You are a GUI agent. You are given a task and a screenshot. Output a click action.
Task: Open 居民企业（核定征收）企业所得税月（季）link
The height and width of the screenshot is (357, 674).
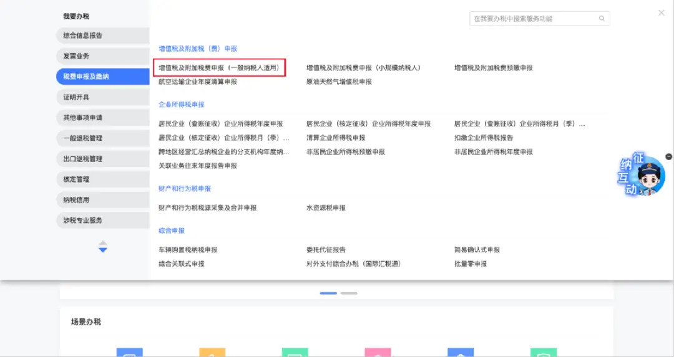[x=224, y=138]
